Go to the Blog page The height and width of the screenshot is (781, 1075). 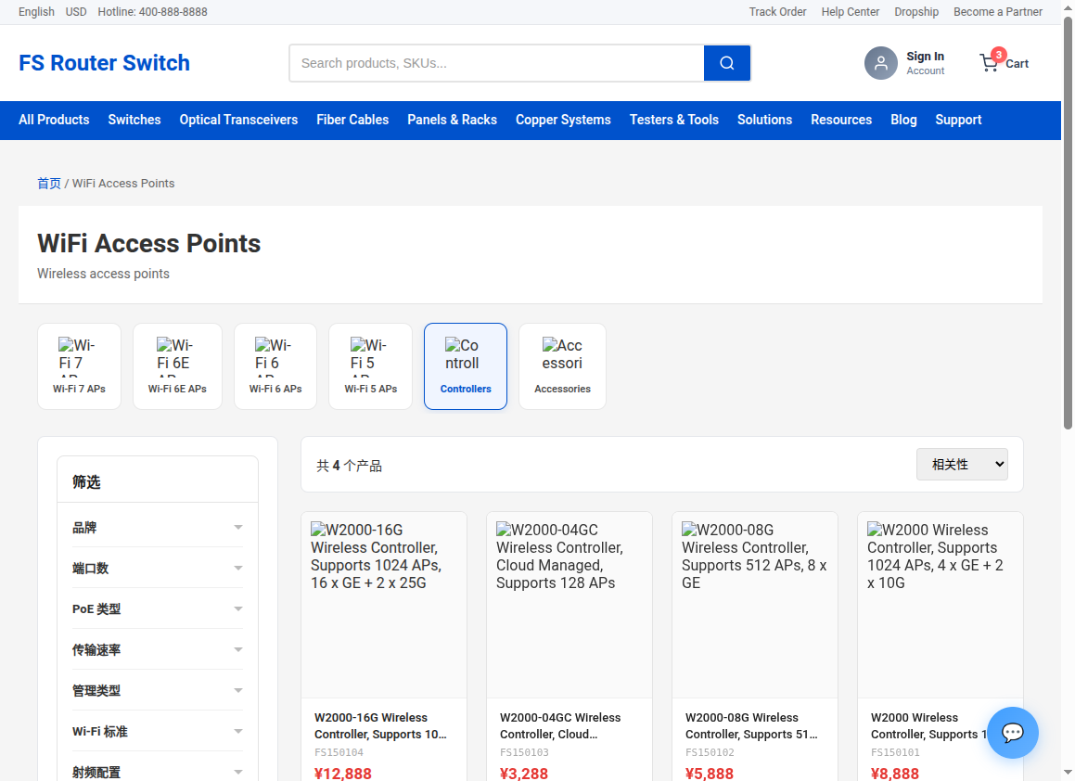[x=903, y=120]
